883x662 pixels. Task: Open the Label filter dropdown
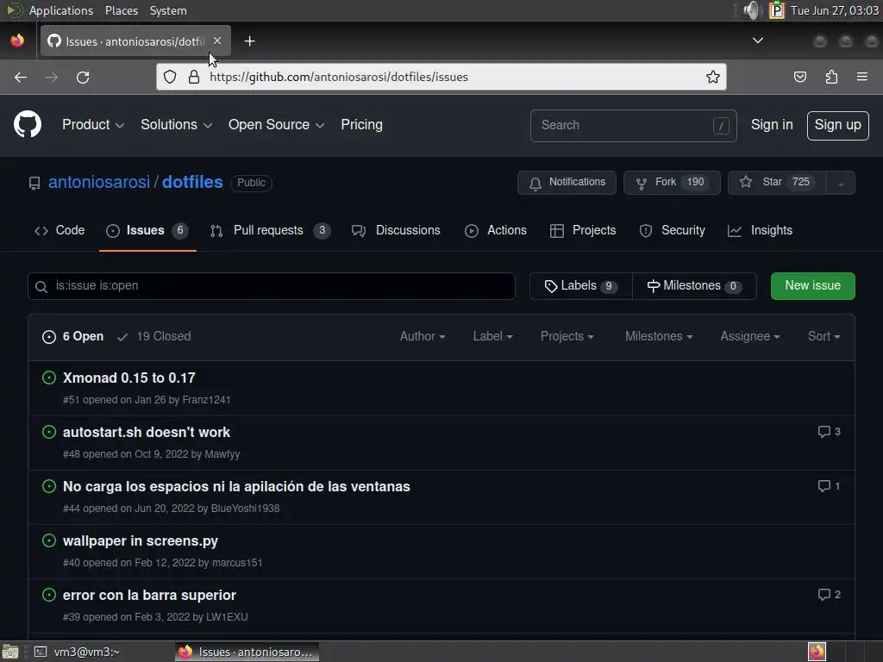(492, 337)
